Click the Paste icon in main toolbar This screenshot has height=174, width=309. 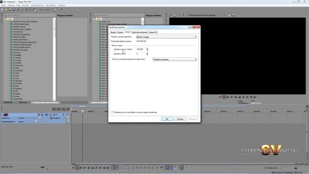click(x=34, y=10)
